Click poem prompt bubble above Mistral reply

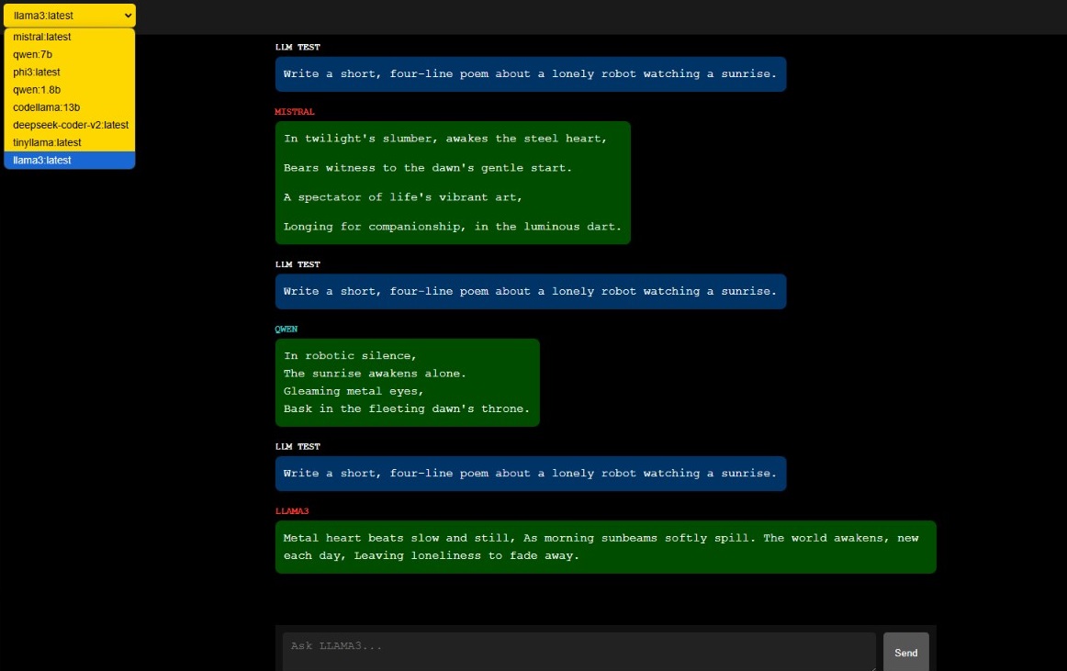click(x=531, y=74)
